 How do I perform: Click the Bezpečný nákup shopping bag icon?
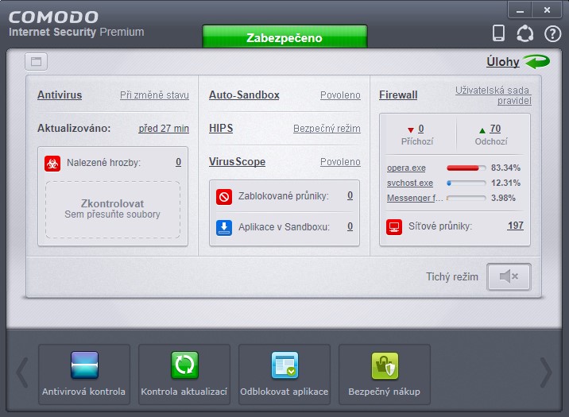pos(385,365)
